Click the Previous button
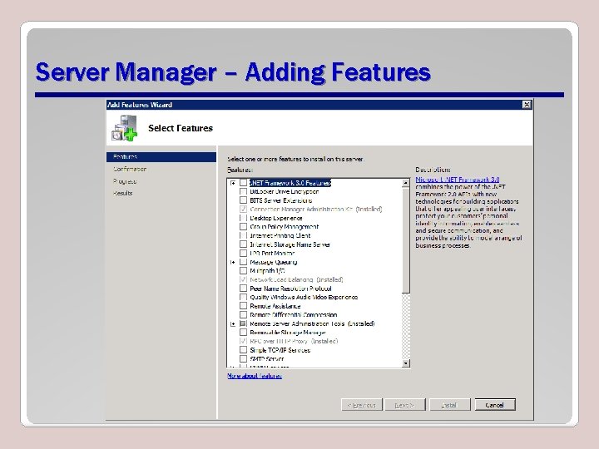This screenshot has height=449, width=599. pyautogui.click(x=361, y=405)
